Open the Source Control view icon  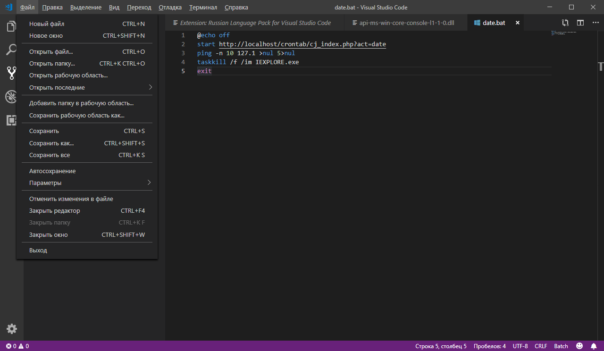tap(11, 73)
